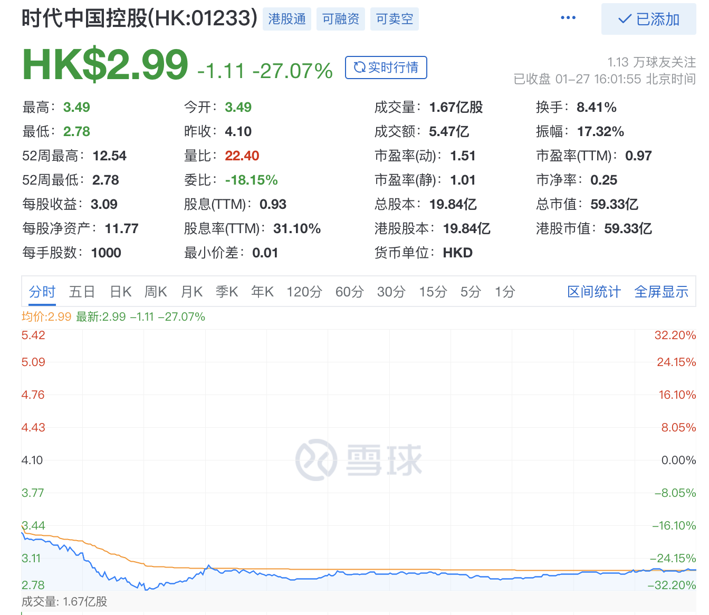709x615 pixels.
Task: Click the 52周最低 value 2.78
Action: 106,180
